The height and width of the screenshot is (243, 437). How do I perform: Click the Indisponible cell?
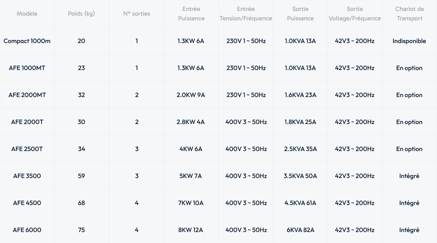(410, 41)
